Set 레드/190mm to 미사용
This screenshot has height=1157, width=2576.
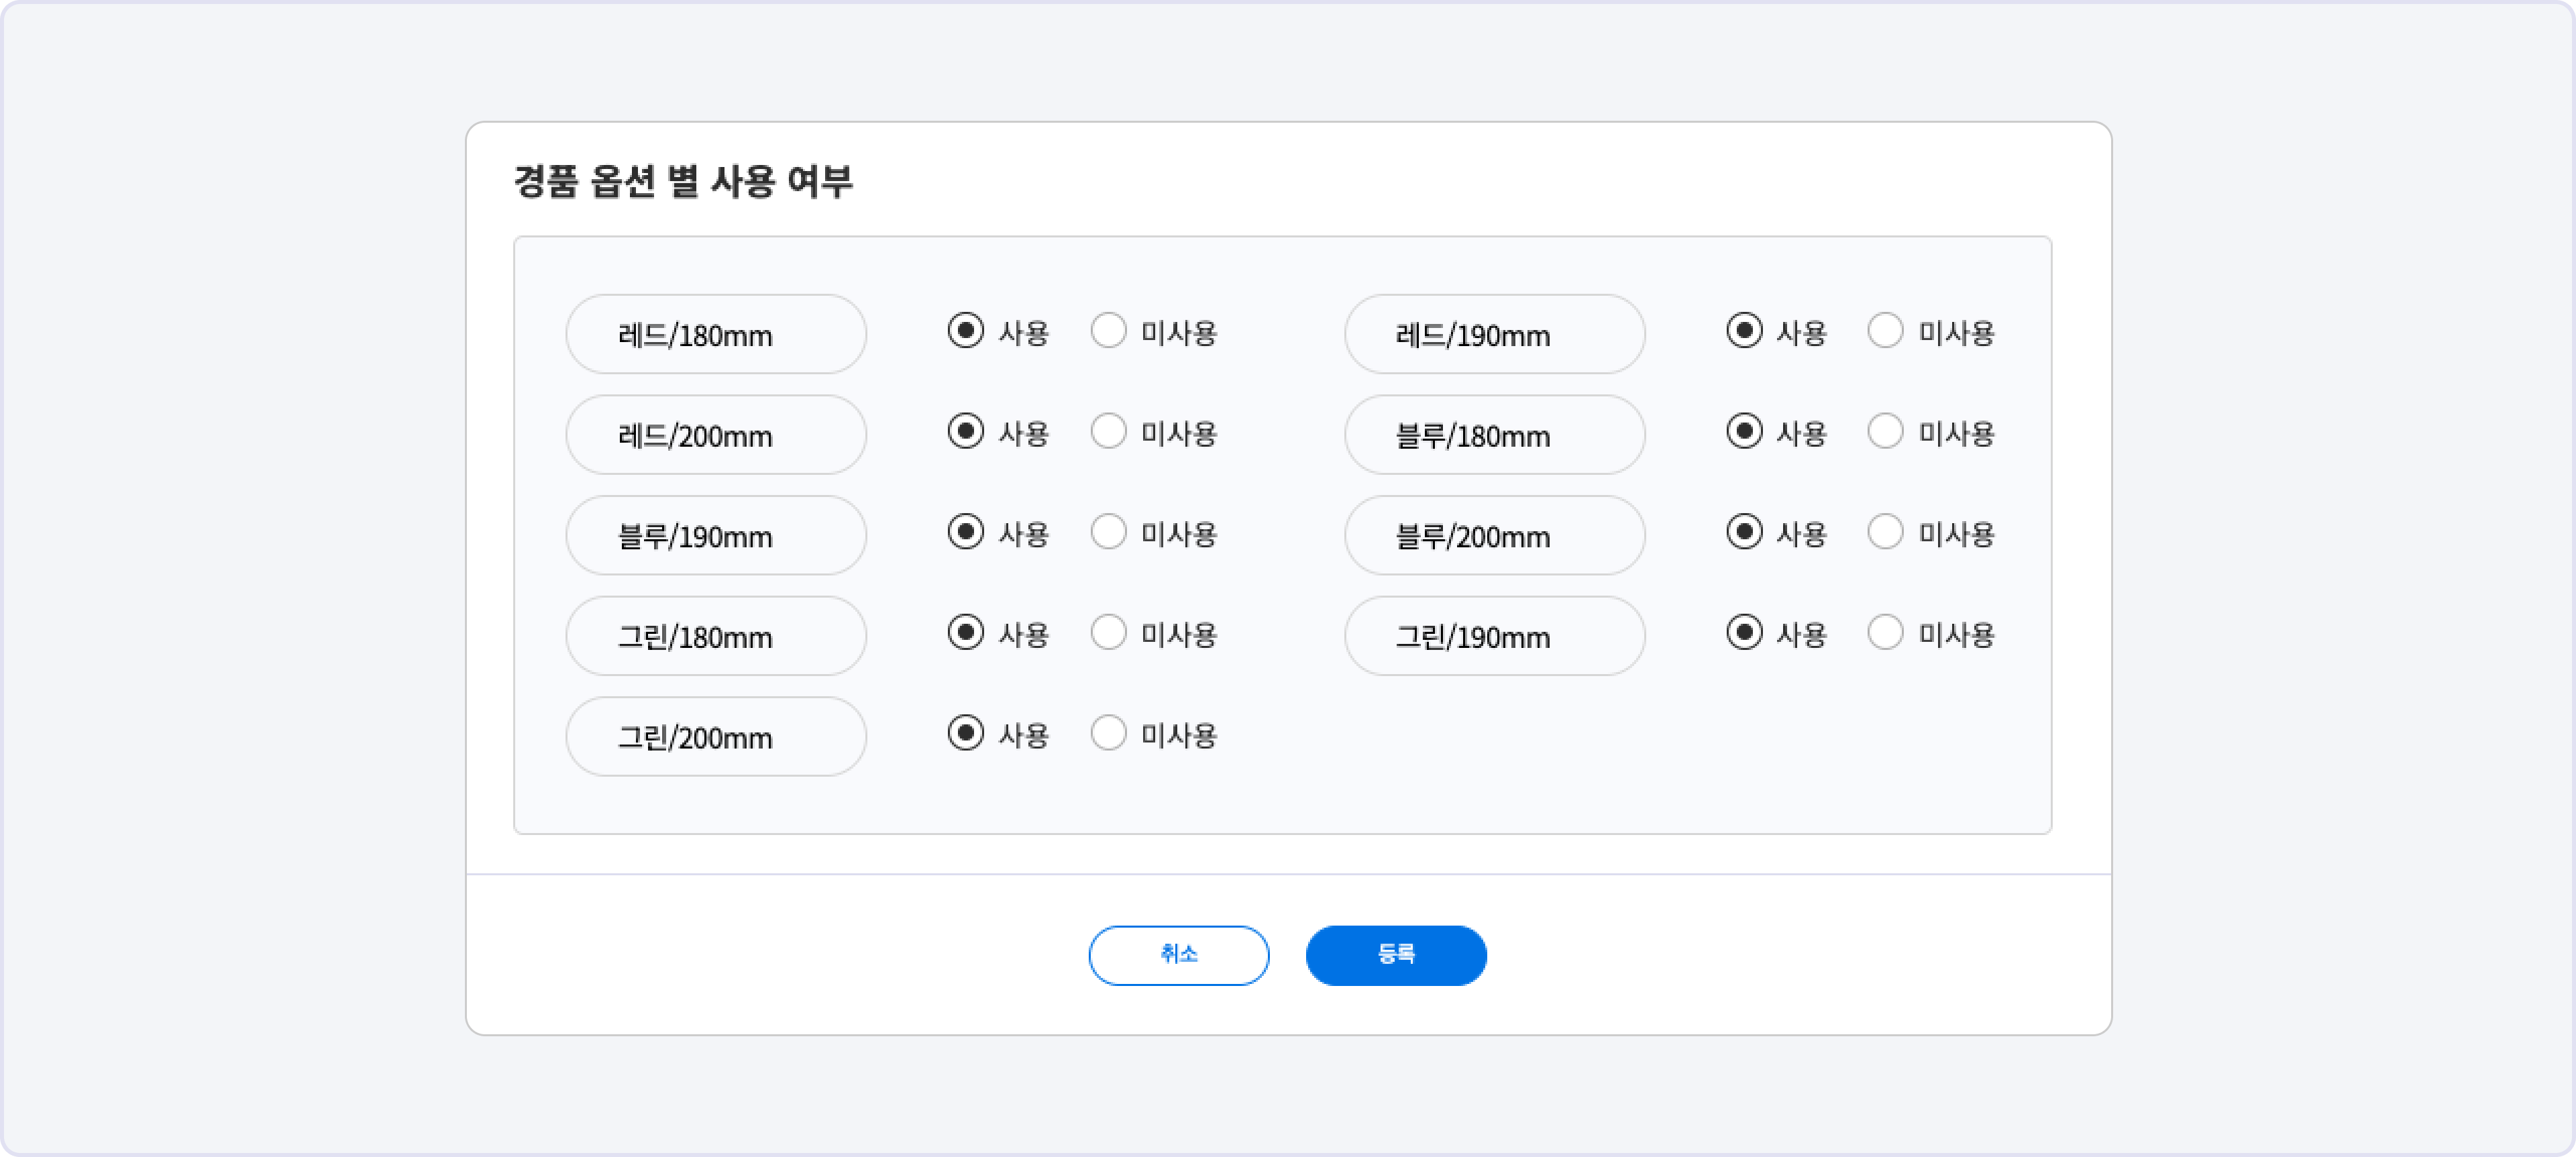1885,331
